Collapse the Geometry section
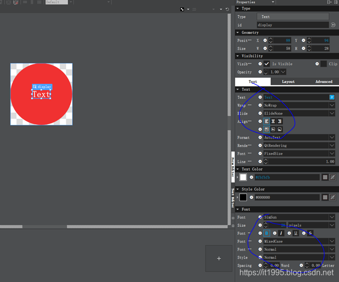The width and height of the screenshot is (339, 282). click(x=237, y=33)
